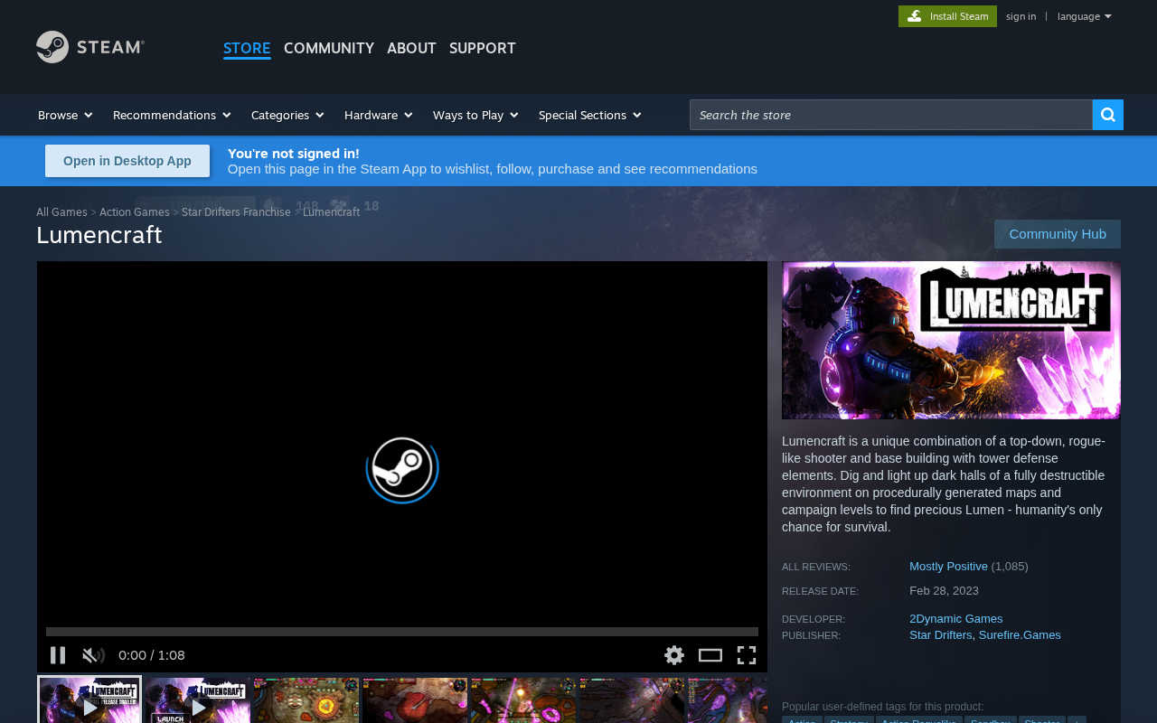The width and height of the screenshot is (1157, 723).
Task: Click the sign in link
Action: [x=1021, y=16]
